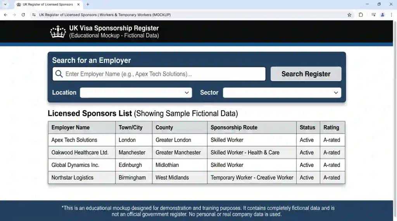Click Skilled Worker route for Global Dynamics
Screen dimensions: 397x221
(252, 165)
